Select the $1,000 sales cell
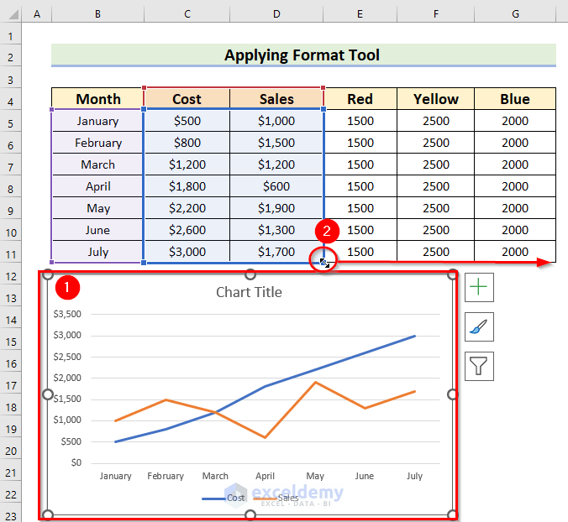This screenshot has width=568, height=522. click(276, 121)
